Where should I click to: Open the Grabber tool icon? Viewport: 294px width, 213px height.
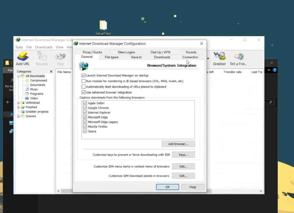click(x=219, y=56)
